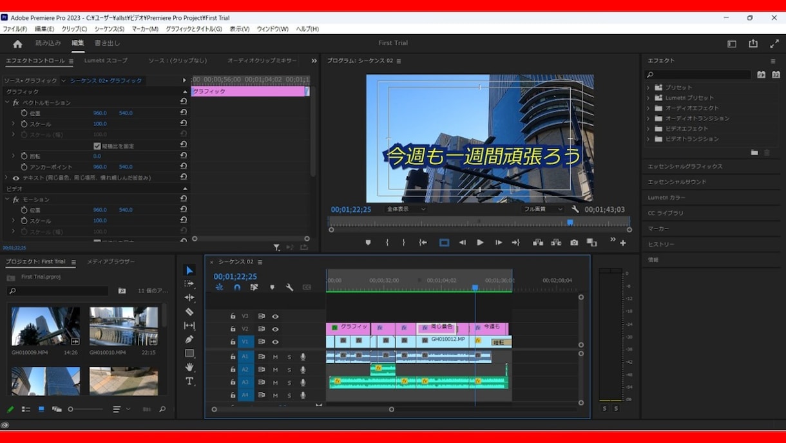Click Mark Out button in Program monitor
This screenshot has width=786, height=443.
(404, 243)
